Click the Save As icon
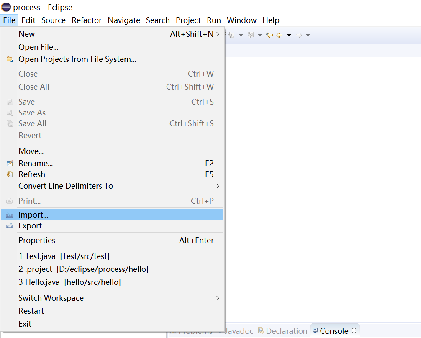Image resolution: width=421 pixels, height=338 pixels. [x=10, y=113]
